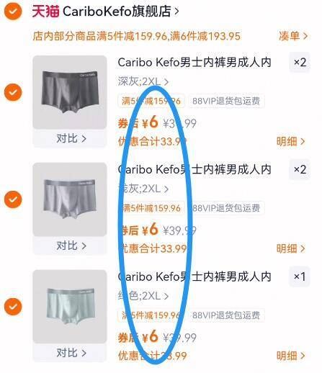Uncheck the light gray underwear item

pyautogui.click(x=13, y=199)
